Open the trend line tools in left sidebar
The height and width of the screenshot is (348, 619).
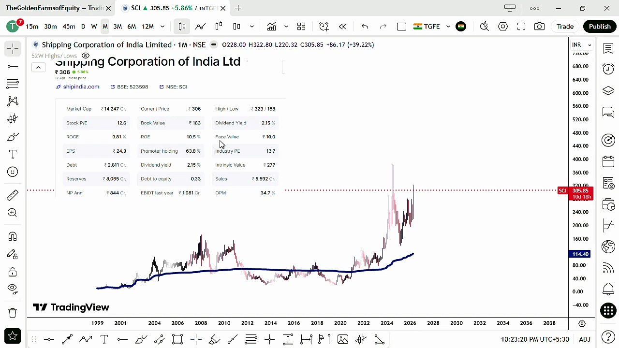13,66
